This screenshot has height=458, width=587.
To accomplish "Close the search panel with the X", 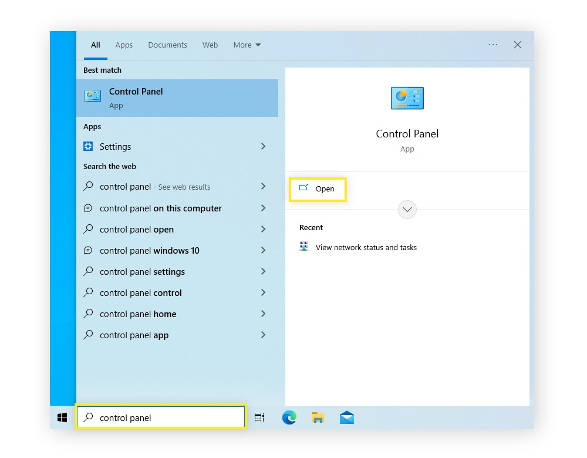I will pos(517,45).
